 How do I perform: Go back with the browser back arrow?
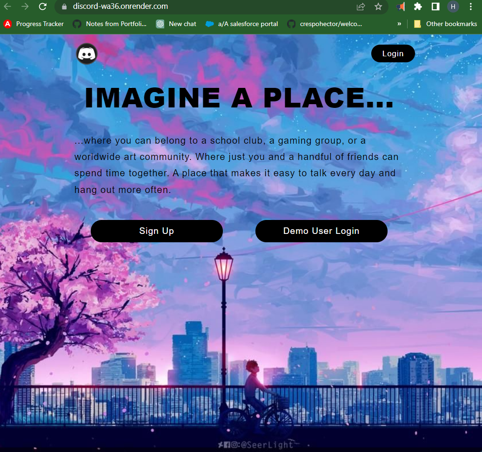8,7
